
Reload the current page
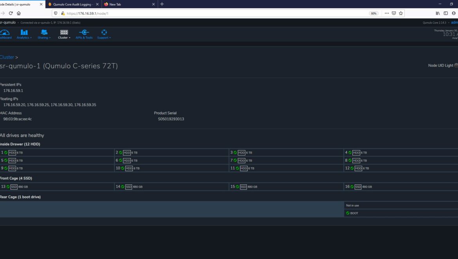(x=11, y=13)
